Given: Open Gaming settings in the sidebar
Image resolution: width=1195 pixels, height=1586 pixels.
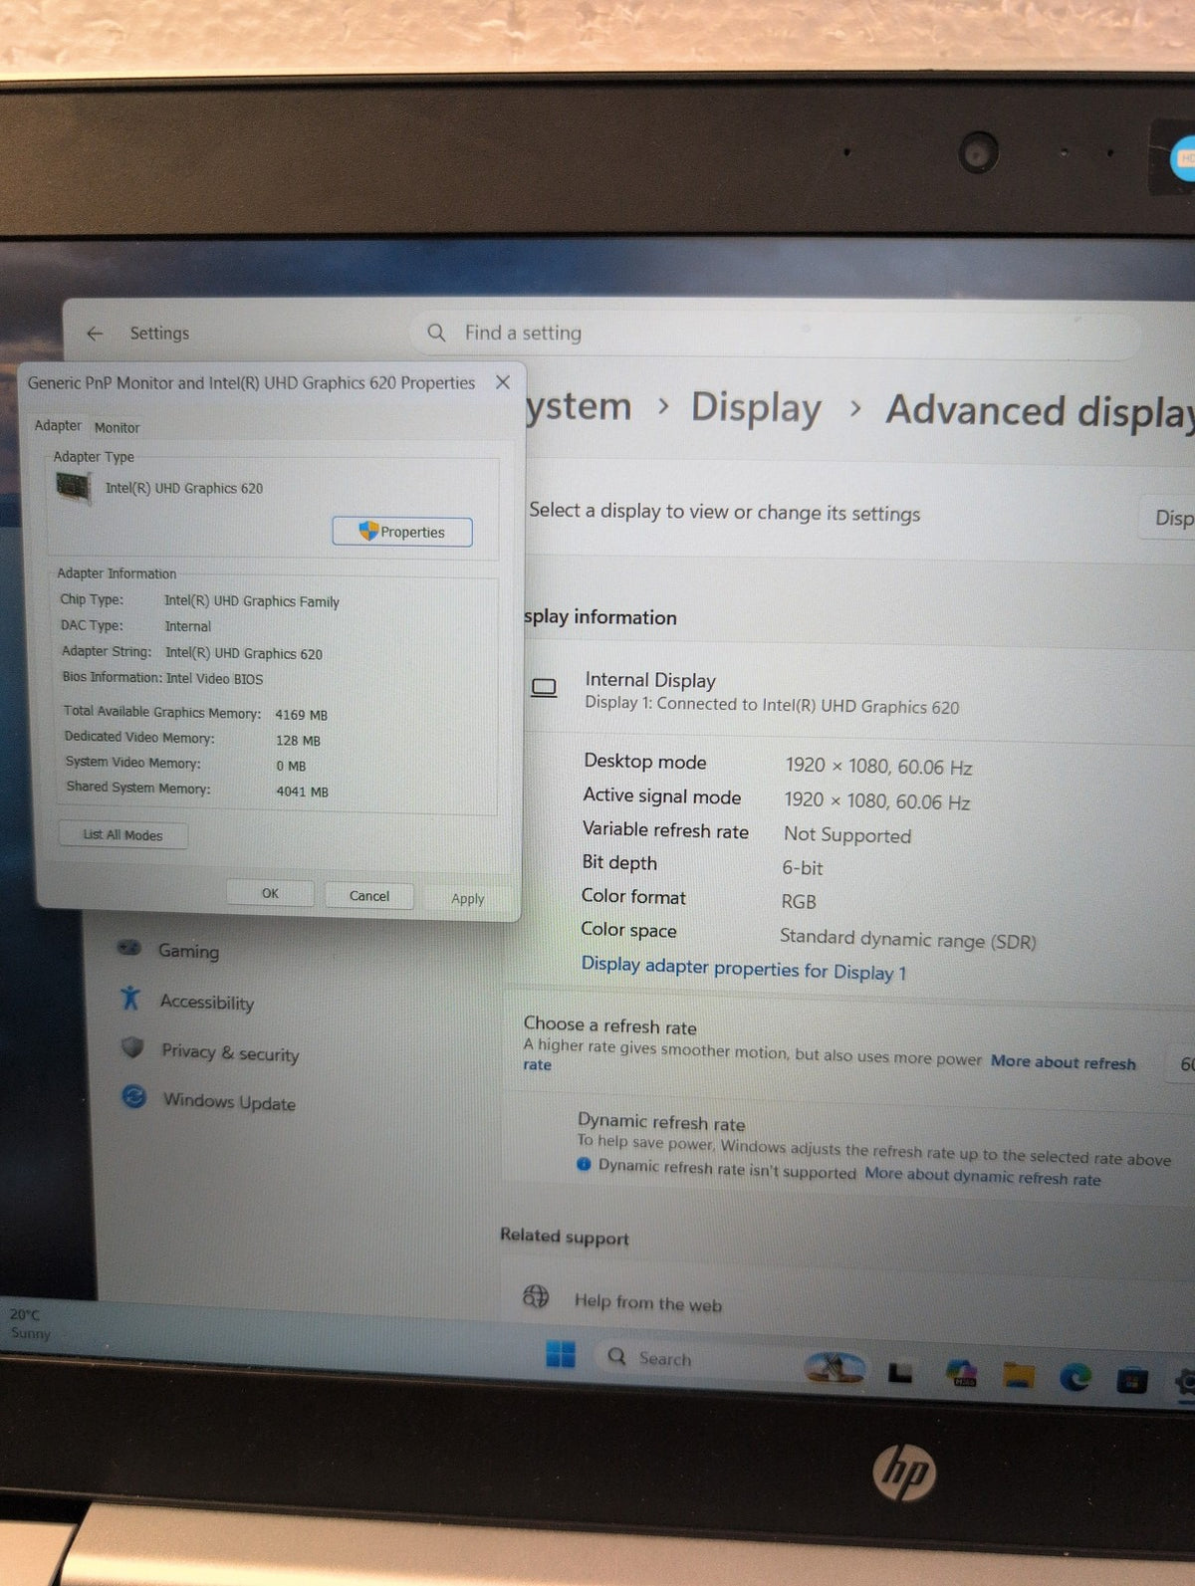Looking at the screenshot, I should pyautogui.click(x=188, y=950).
